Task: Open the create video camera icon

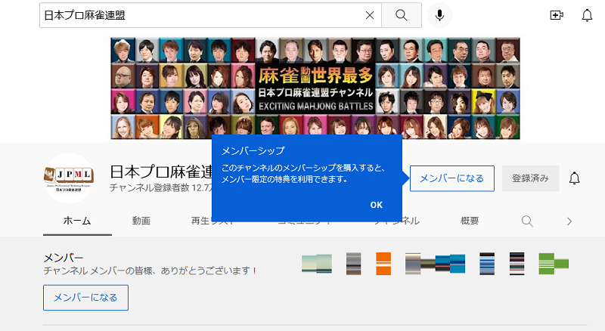Action: pos(557,15)
